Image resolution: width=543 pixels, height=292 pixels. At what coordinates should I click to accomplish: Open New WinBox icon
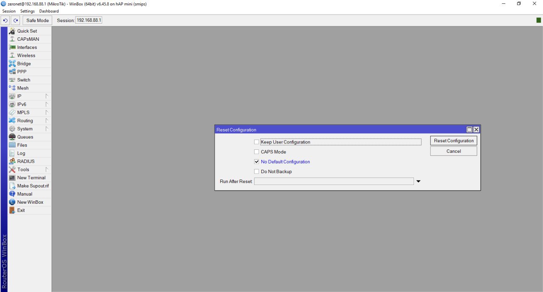pyautogui.click(x=12, y=202)
